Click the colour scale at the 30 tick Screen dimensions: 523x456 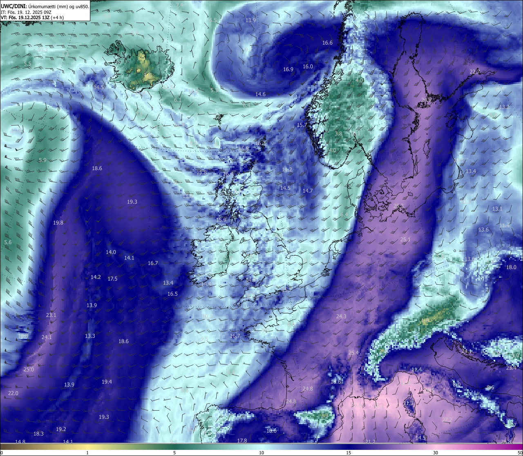pyautogui.click(x=436, y=447)
